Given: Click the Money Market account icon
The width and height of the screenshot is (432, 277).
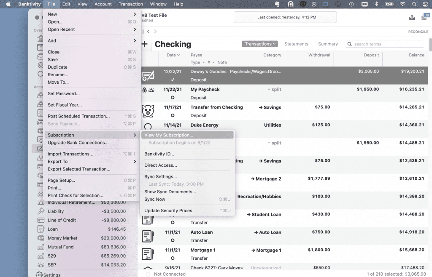Looking at the screenshot, I should point(41,238).
